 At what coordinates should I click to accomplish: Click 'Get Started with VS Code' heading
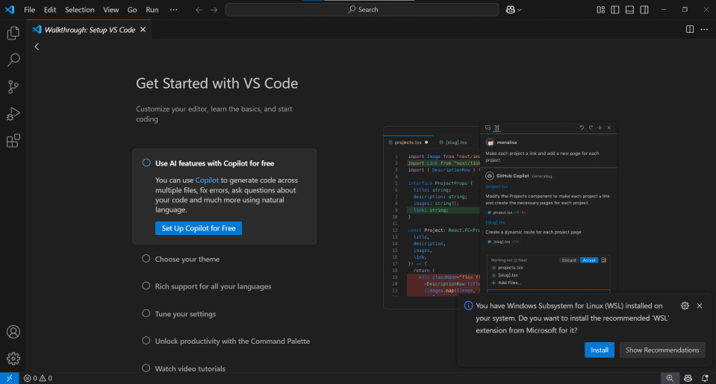click(217, 84)
